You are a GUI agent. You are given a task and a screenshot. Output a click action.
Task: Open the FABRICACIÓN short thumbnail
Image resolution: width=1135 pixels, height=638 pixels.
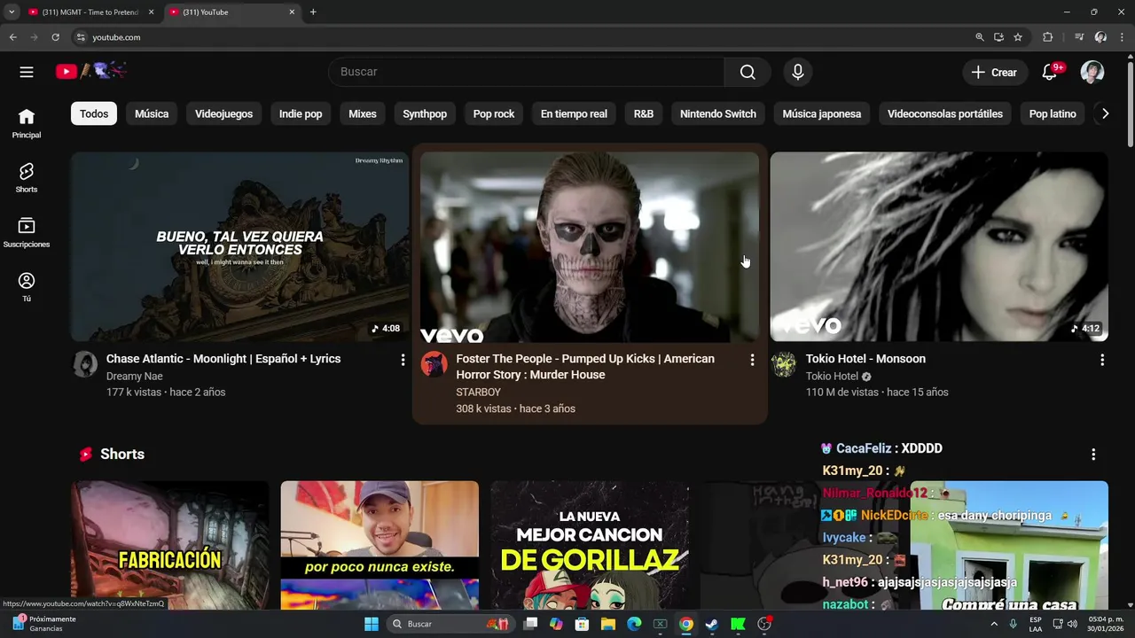coord(170,545)
